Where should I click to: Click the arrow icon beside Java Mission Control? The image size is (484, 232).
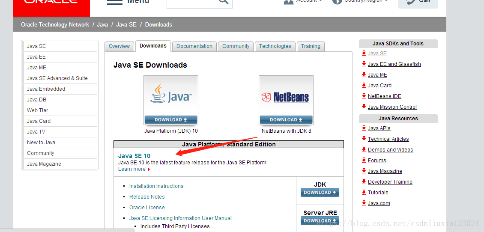[364, 107]
